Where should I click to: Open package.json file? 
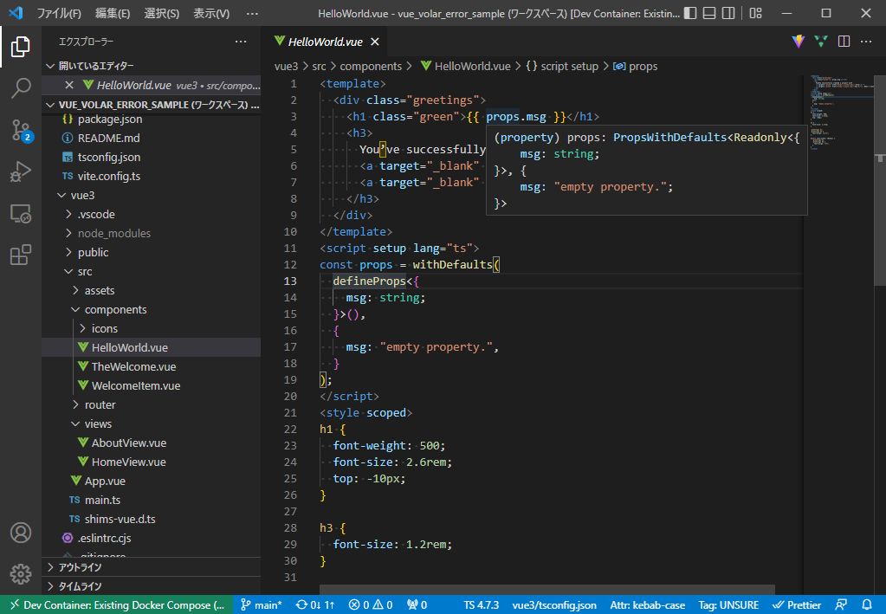(x=152, y=120)
